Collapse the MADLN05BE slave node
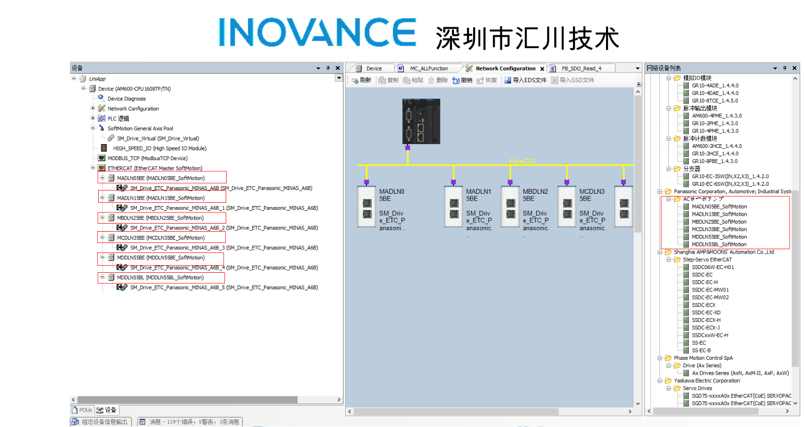805x427 pixels. pos(102,178)
